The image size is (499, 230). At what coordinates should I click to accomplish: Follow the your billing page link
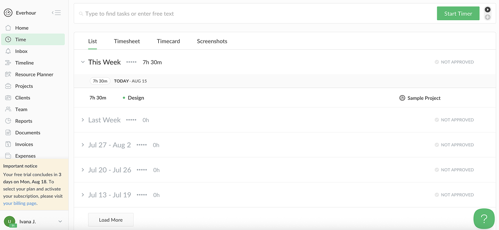(x=20, y=203)
